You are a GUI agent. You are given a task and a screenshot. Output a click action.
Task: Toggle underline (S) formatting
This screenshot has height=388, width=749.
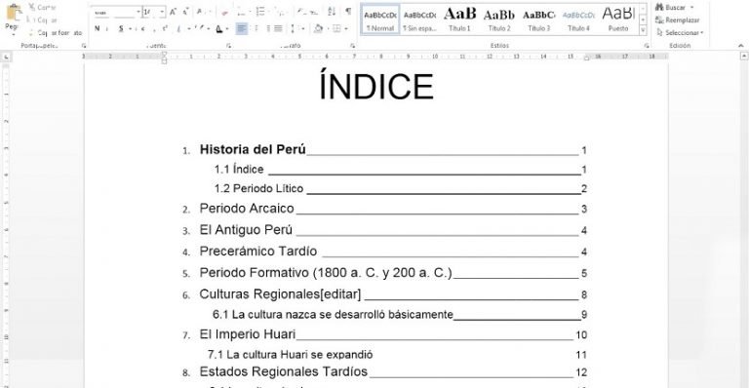[x=121, y=28]
